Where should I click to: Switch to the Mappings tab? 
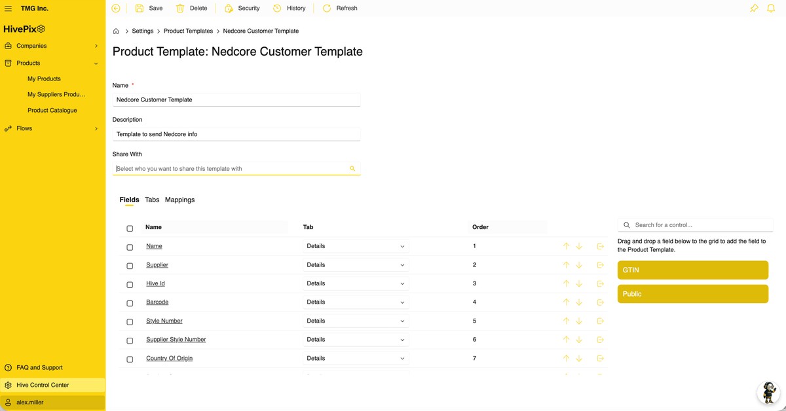click(x=179, y=200)
